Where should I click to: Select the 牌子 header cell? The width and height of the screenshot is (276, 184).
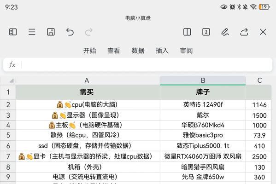coord(203,92)
